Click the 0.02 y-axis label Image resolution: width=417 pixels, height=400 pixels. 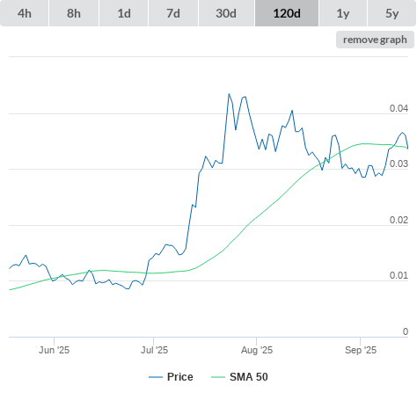coord(399,220)
